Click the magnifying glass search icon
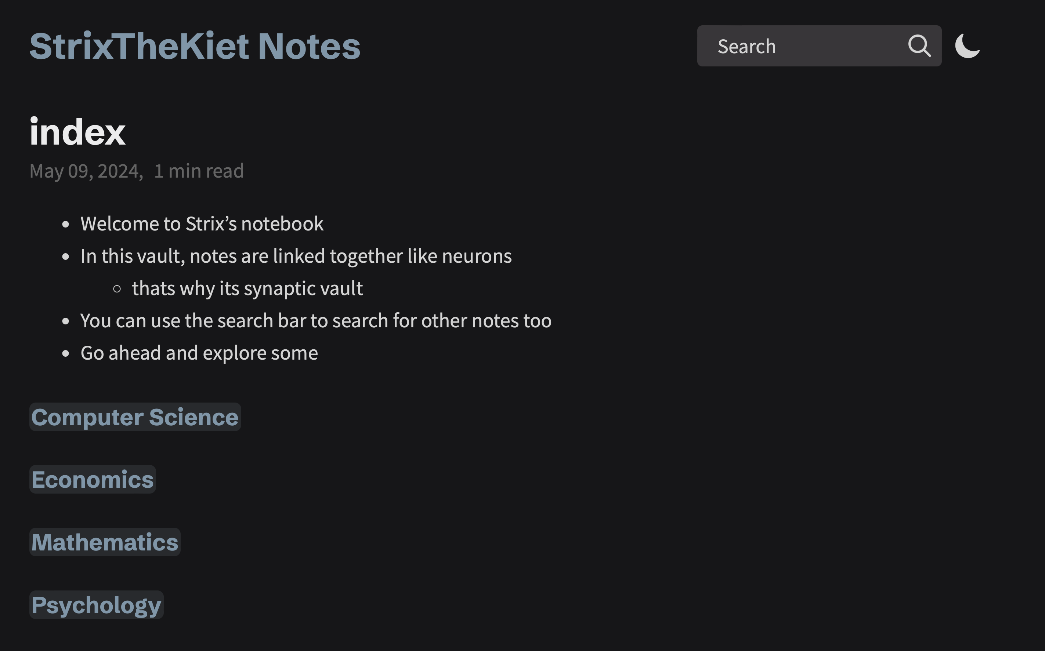 coord(920,46)
